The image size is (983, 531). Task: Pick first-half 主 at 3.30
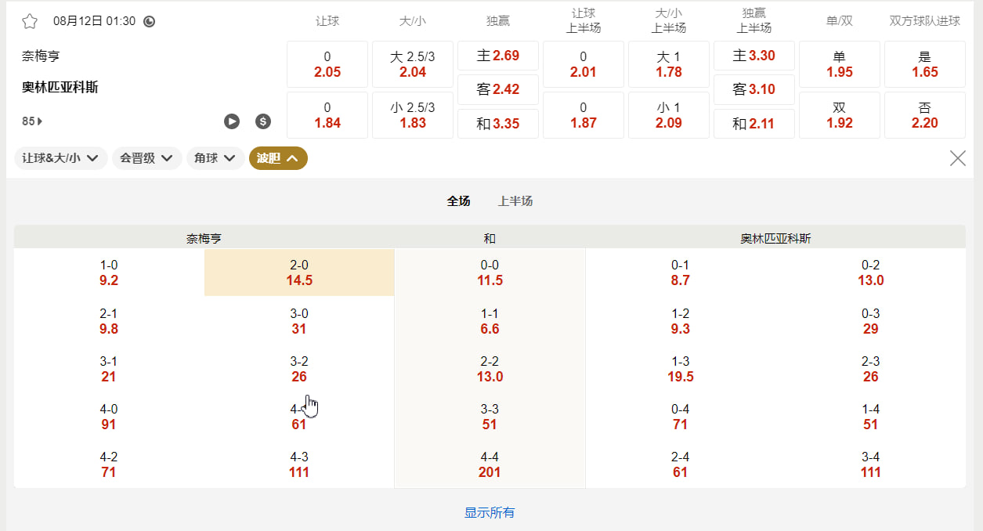tap(754, 56)
